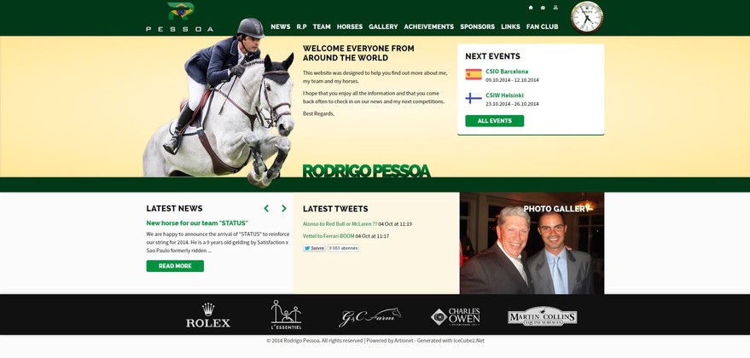
Task: Open the Photo Gallery thumbnail
Action: pos(532,243)
